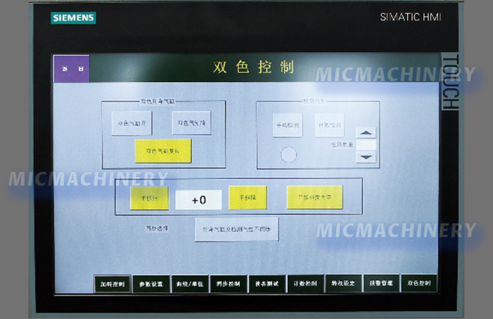Toggle the 升降气缸及检测气缸不同步 sync selector
Image resolution: width=493 pixels, height=319 pixels.
coord(237,229)
